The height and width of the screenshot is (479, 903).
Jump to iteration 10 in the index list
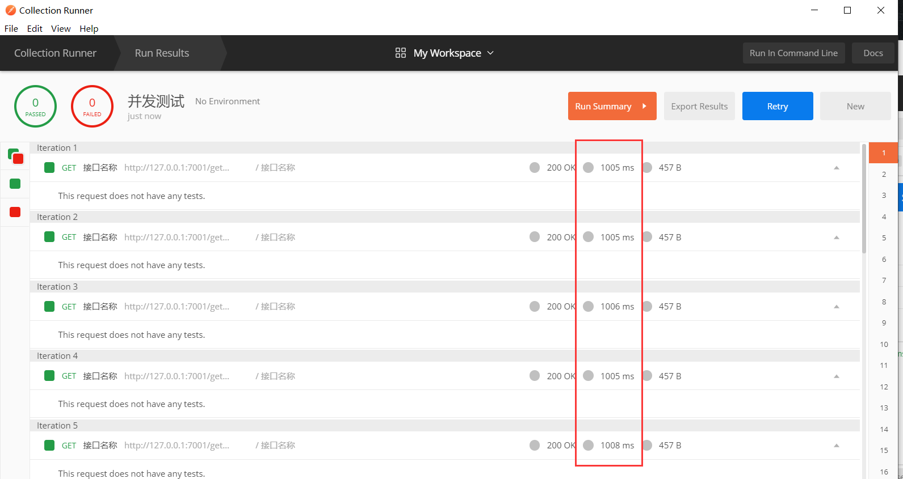click(x=883, y=344)
